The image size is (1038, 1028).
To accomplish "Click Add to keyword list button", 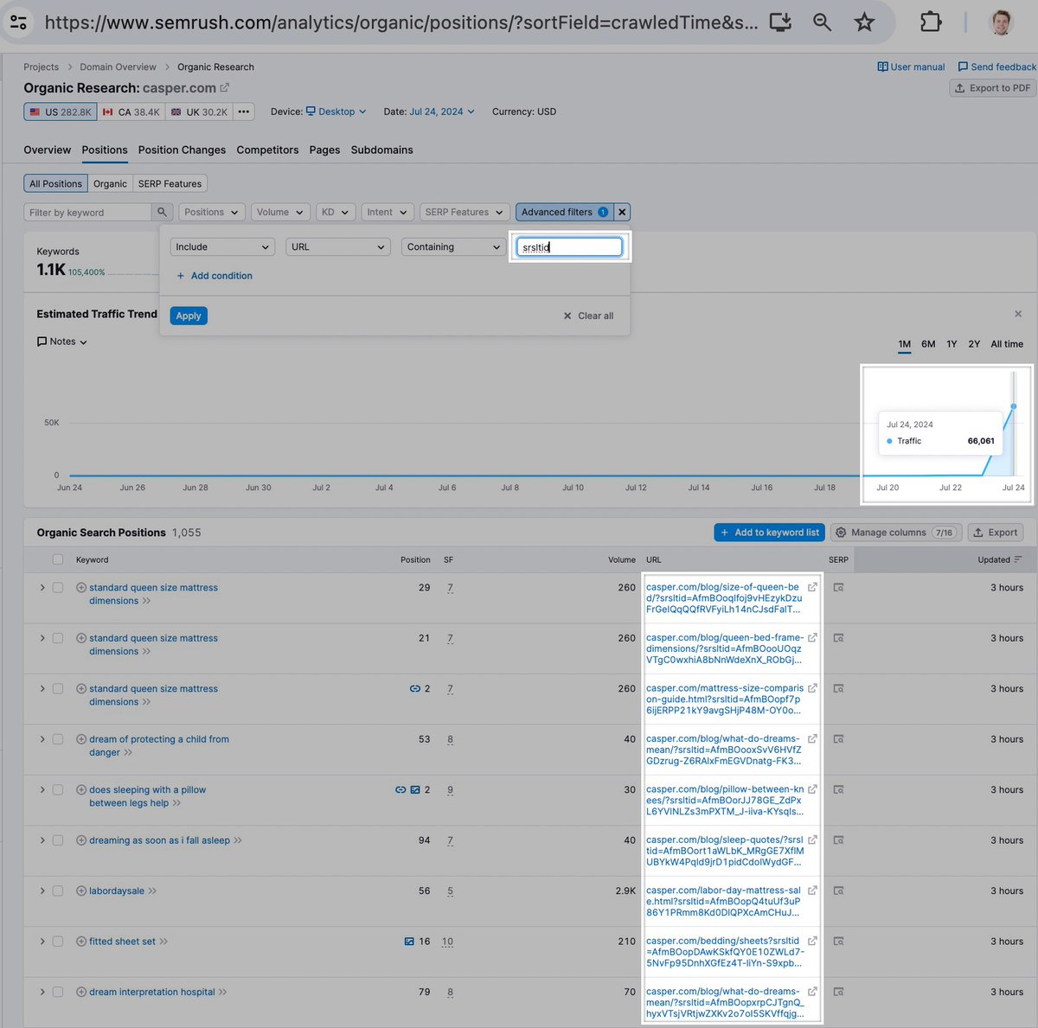I will (769, 533).
